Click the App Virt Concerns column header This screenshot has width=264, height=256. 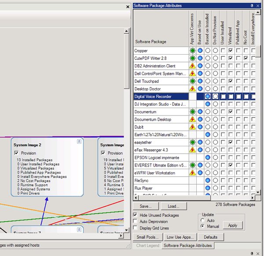pyautogui.click(x=192, y=28)
